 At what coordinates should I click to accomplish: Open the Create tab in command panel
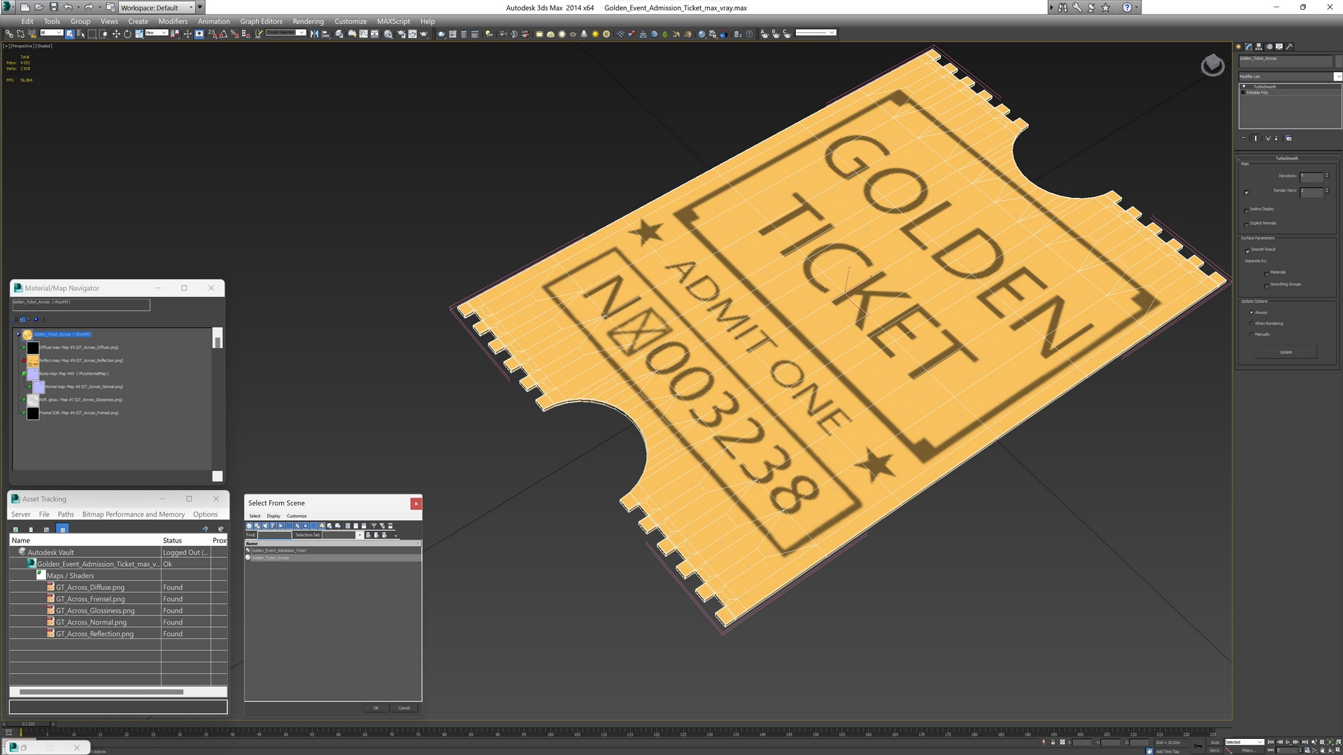tap(1239, 47)
